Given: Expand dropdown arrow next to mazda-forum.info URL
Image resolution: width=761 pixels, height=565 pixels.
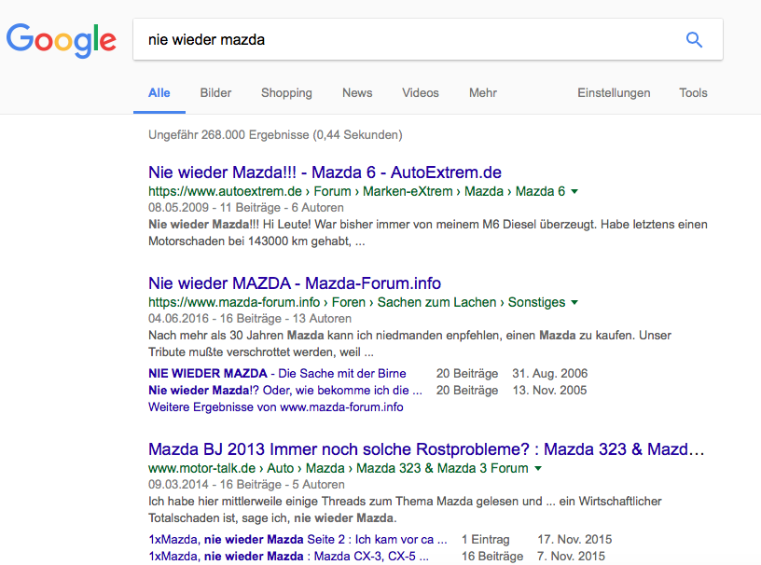Looking at the screenshot, I should (574, 302).
